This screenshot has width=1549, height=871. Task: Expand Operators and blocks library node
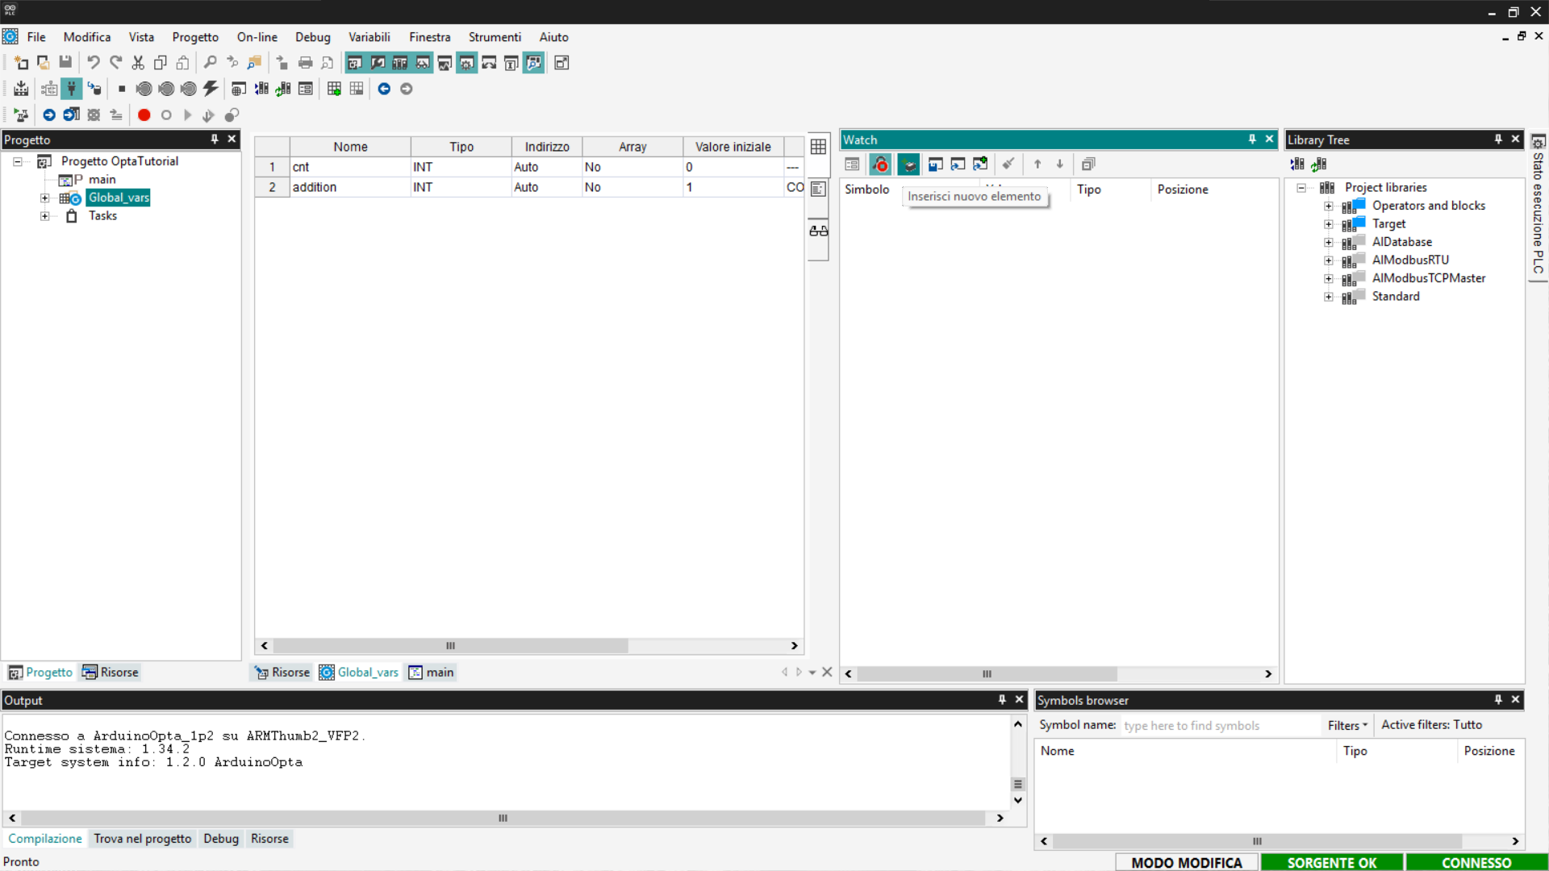pos(1328,206)
